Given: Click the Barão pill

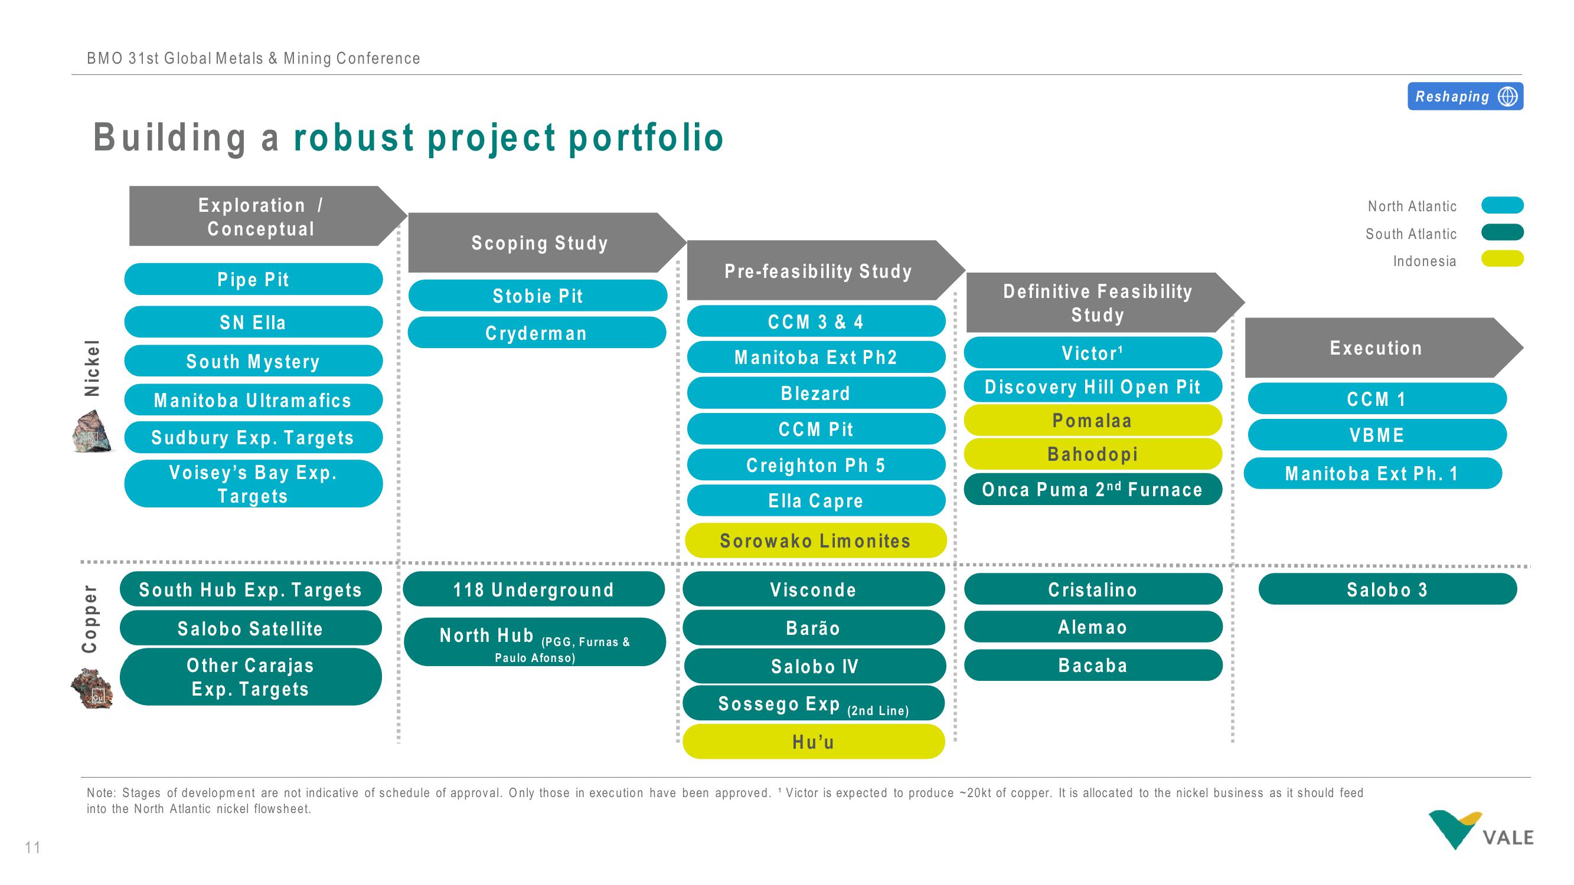Looking at the screenshot, I should (x=814, y=628).
